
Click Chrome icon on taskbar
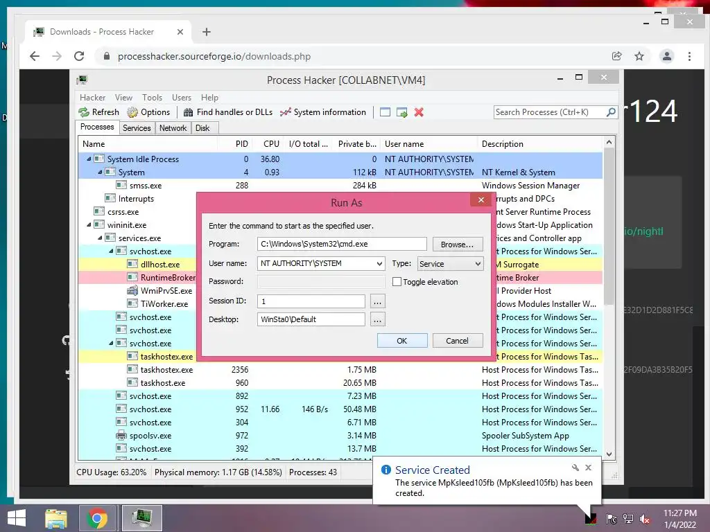pyautogui.click(x=97, y=518)
